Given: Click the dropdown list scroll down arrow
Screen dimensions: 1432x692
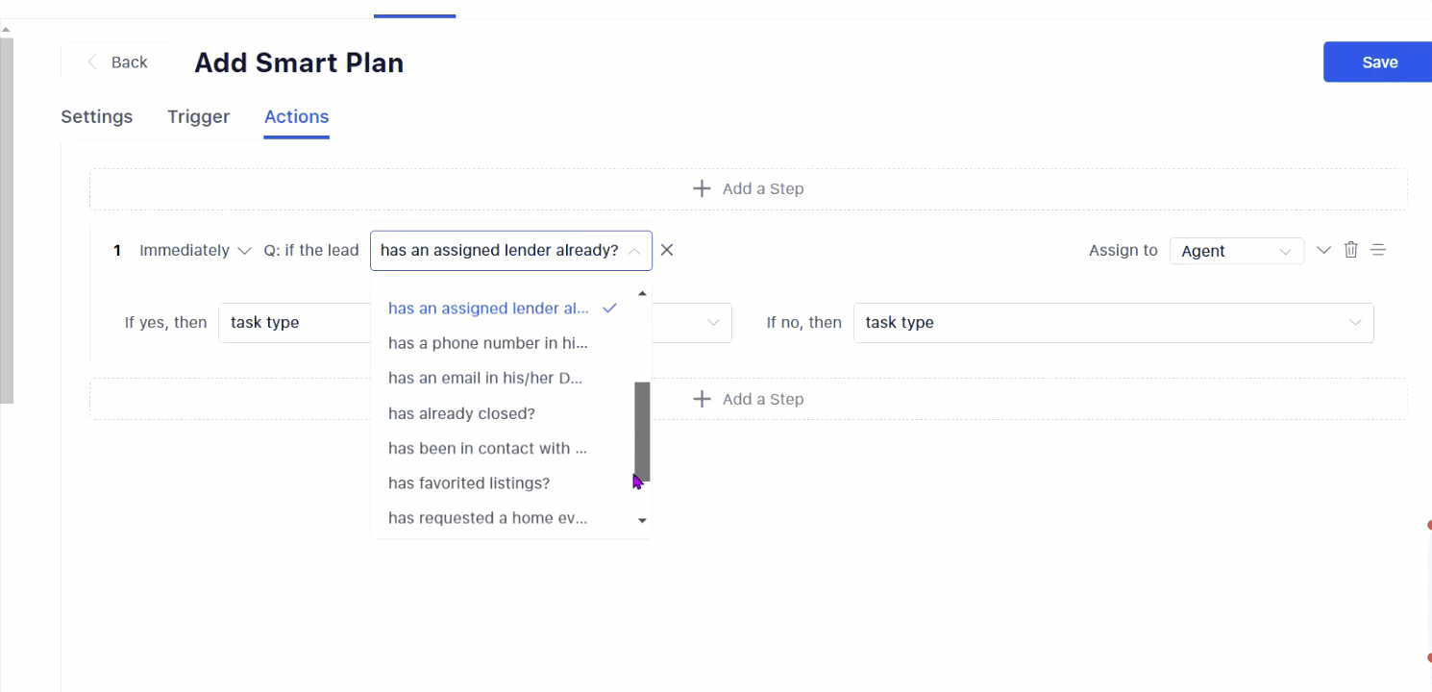Looking at the screenshot, I should [642, 521].
